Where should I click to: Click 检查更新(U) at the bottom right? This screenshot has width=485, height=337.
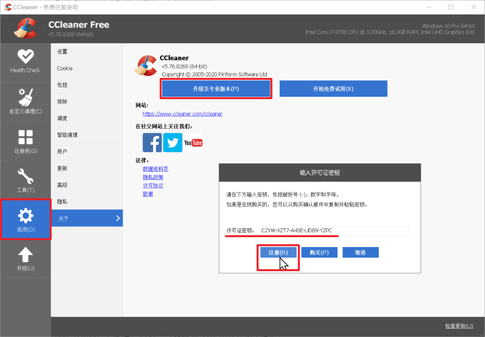[459, 326]
